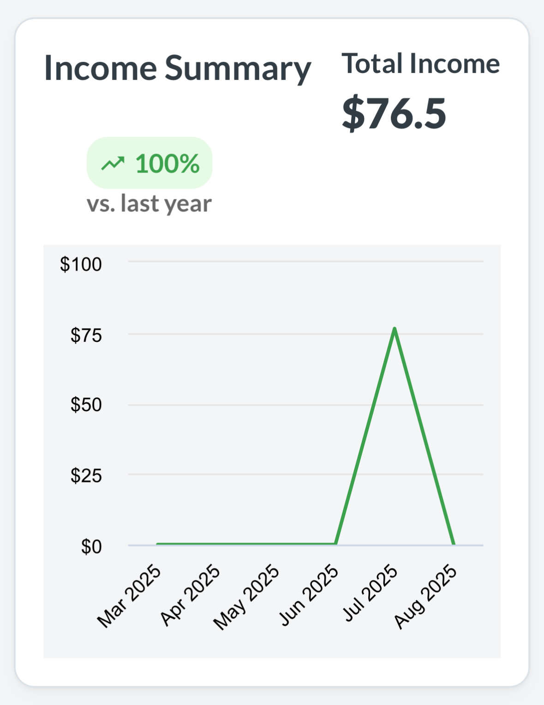The height and width of the screenshot is (705, 544).
Task: Click the Aug 2025 x-axis label
Action: point(425,597)
